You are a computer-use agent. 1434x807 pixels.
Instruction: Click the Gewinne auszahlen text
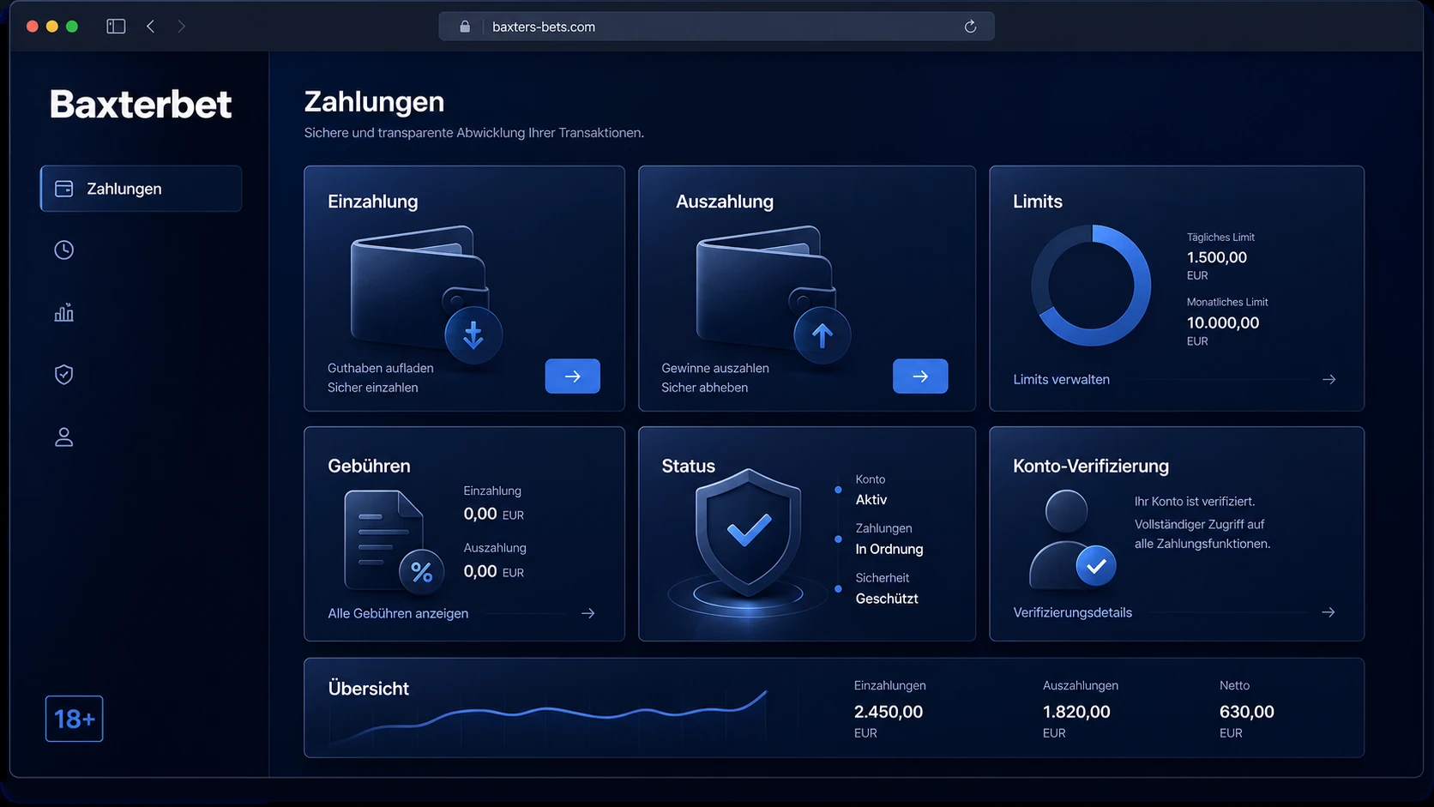point(715,368)
